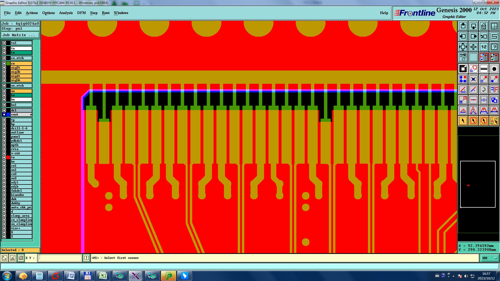
Task: Select the arrow pointer selection tool
Action: click(x=463, y=121)
